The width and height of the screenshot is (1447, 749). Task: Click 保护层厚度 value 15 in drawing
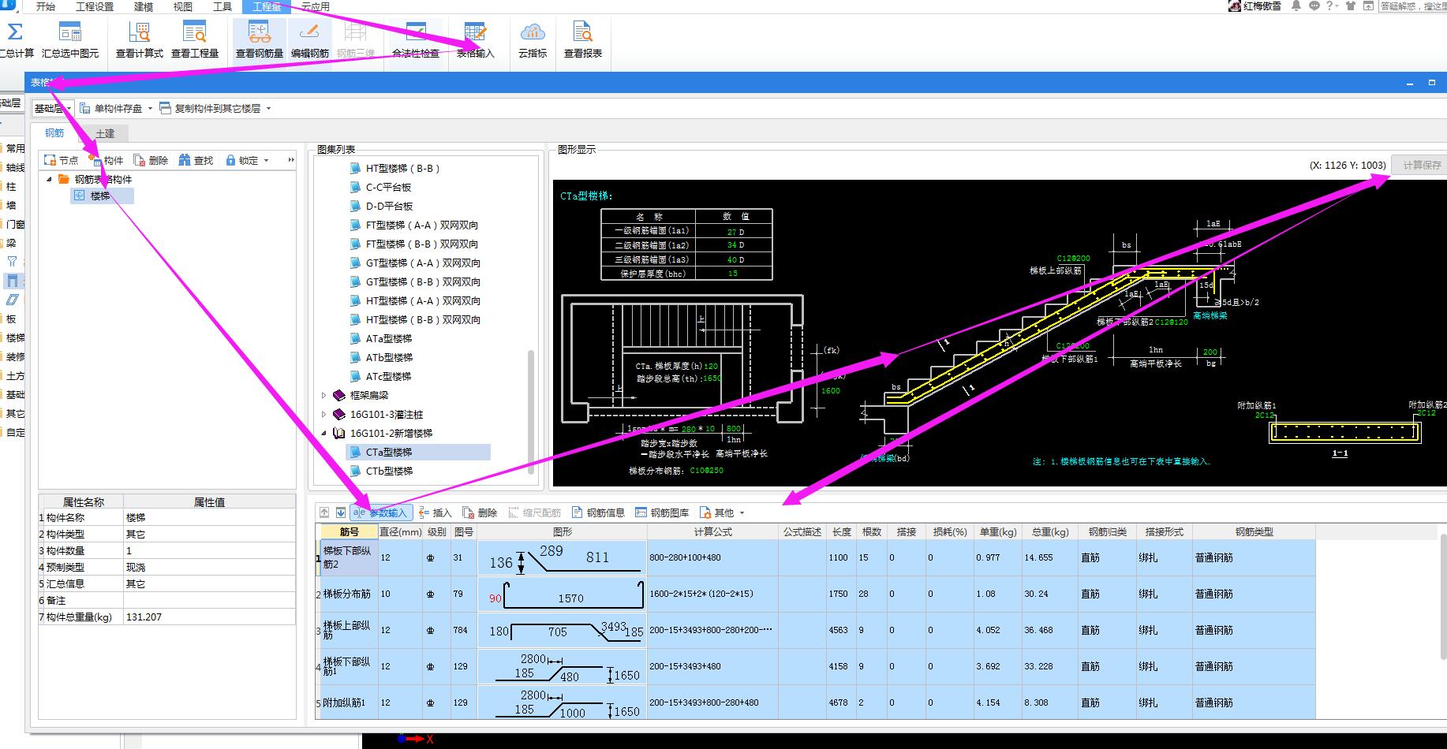[733, 274]
